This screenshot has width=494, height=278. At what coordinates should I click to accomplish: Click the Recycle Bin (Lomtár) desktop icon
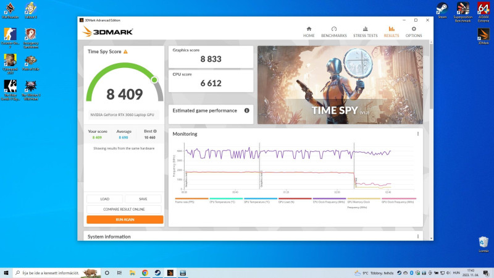(x=484, y=245)
